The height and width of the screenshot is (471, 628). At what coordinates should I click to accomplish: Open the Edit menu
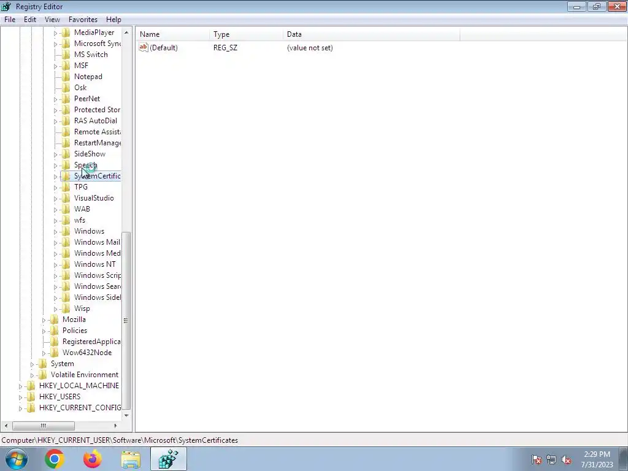tap(30, 19)
